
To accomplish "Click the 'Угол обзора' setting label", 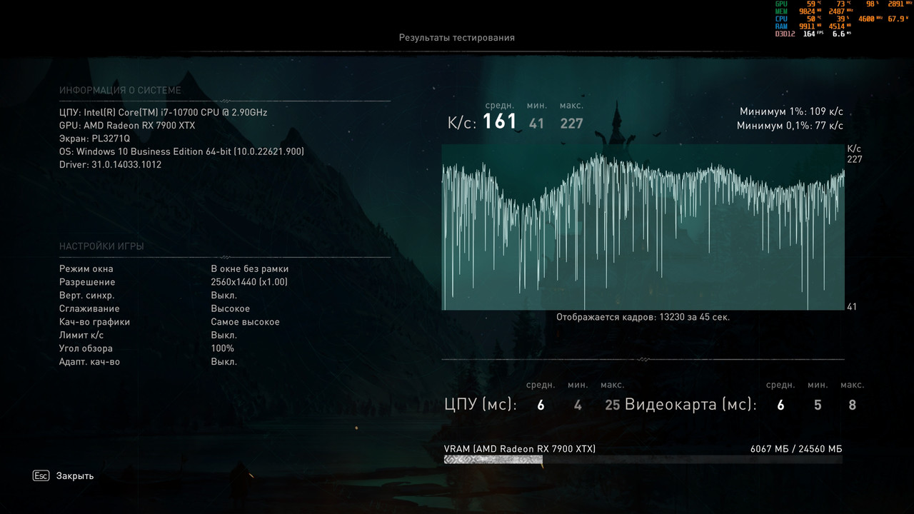I will [x=86, y=348].
